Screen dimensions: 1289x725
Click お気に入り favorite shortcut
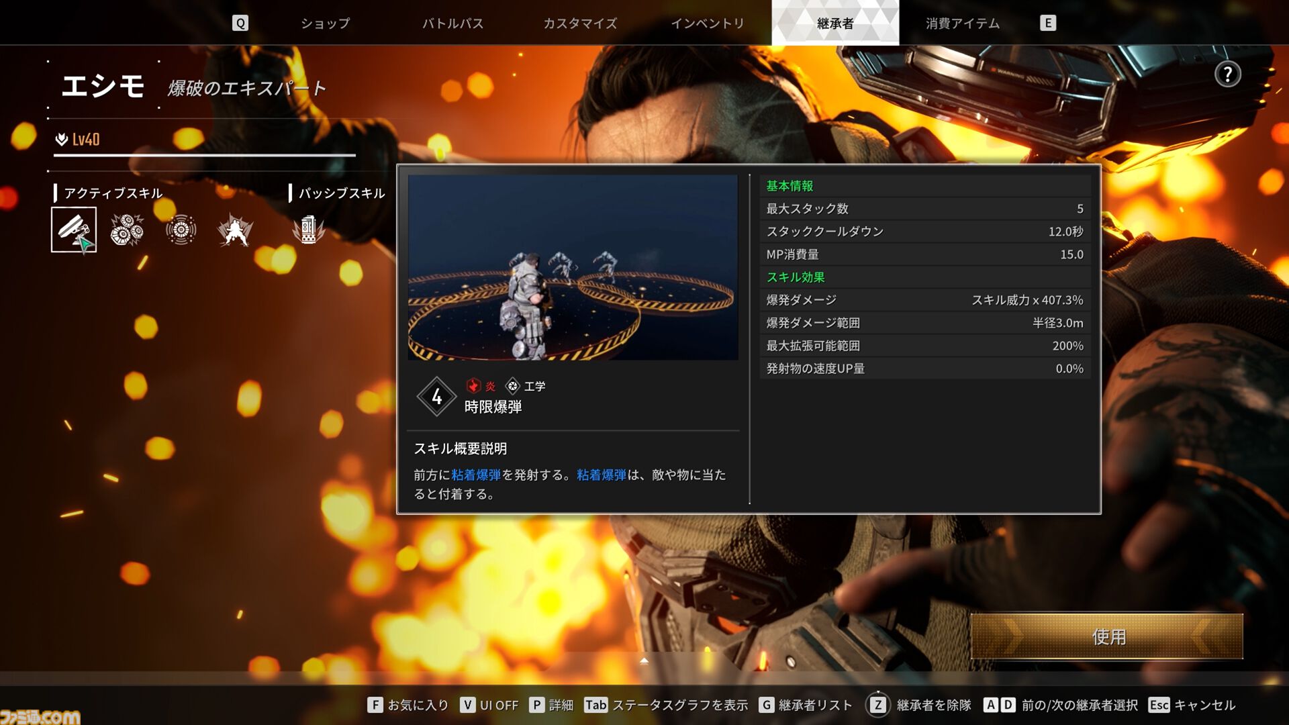[x=408, y=705]
